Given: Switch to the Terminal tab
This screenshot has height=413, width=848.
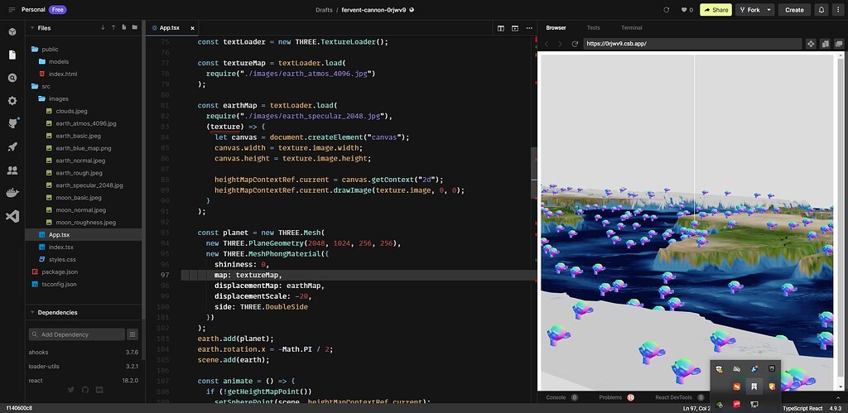Looking at the screenshot, I should tap(631, 27).
